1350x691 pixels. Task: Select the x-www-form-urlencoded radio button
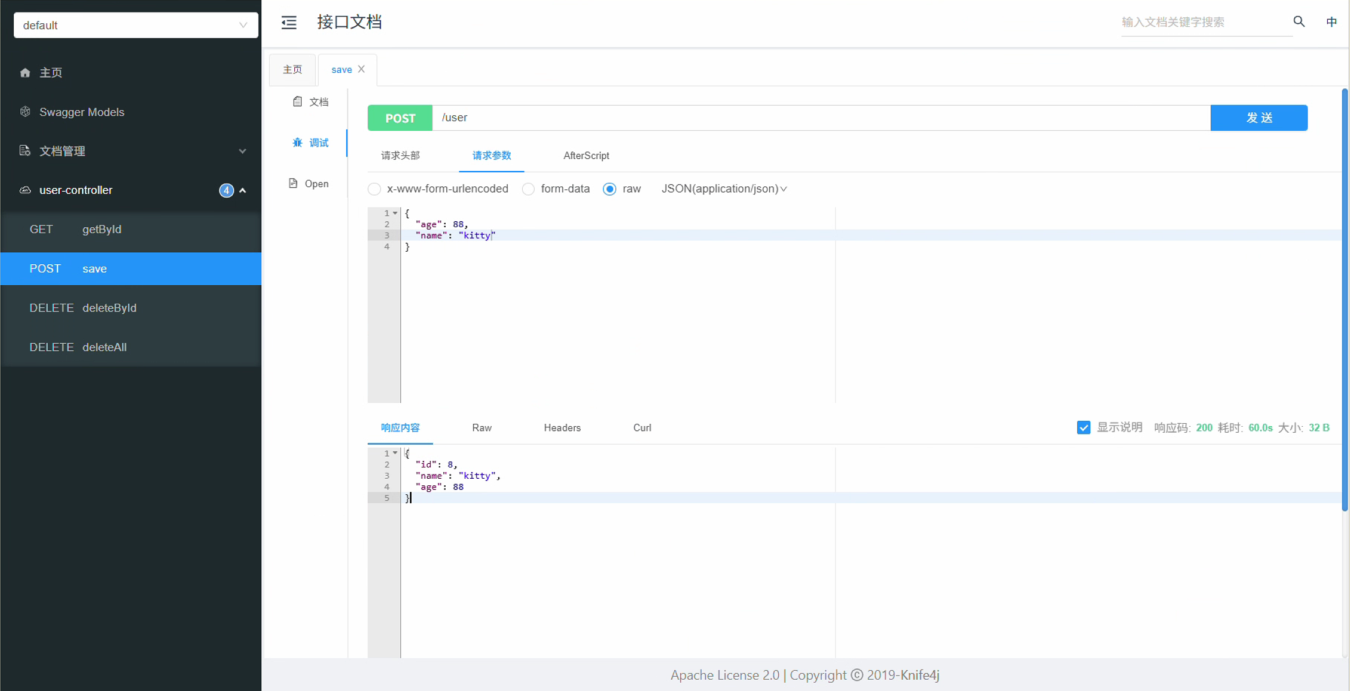[x=374, y=189]
